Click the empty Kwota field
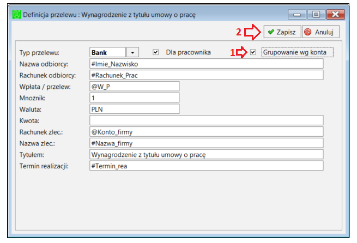 (206, 120)
